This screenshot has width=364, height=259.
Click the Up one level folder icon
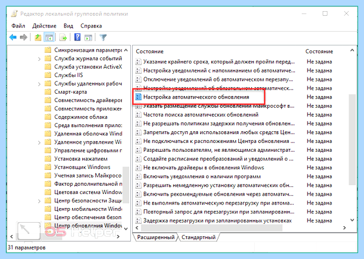tap(38, 38)
